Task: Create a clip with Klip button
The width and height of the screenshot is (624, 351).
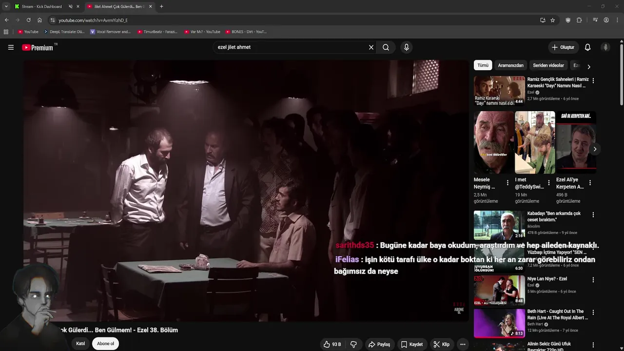Action: click(441, 344)
